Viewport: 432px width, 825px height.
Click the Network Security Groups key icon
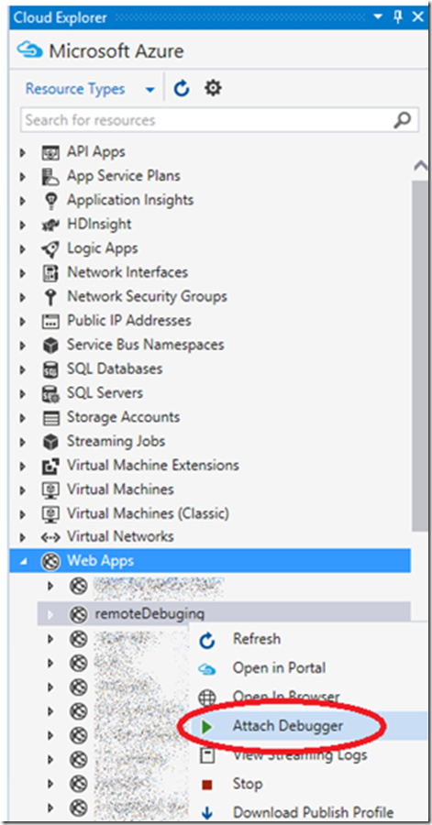click(x=50, y=297)
